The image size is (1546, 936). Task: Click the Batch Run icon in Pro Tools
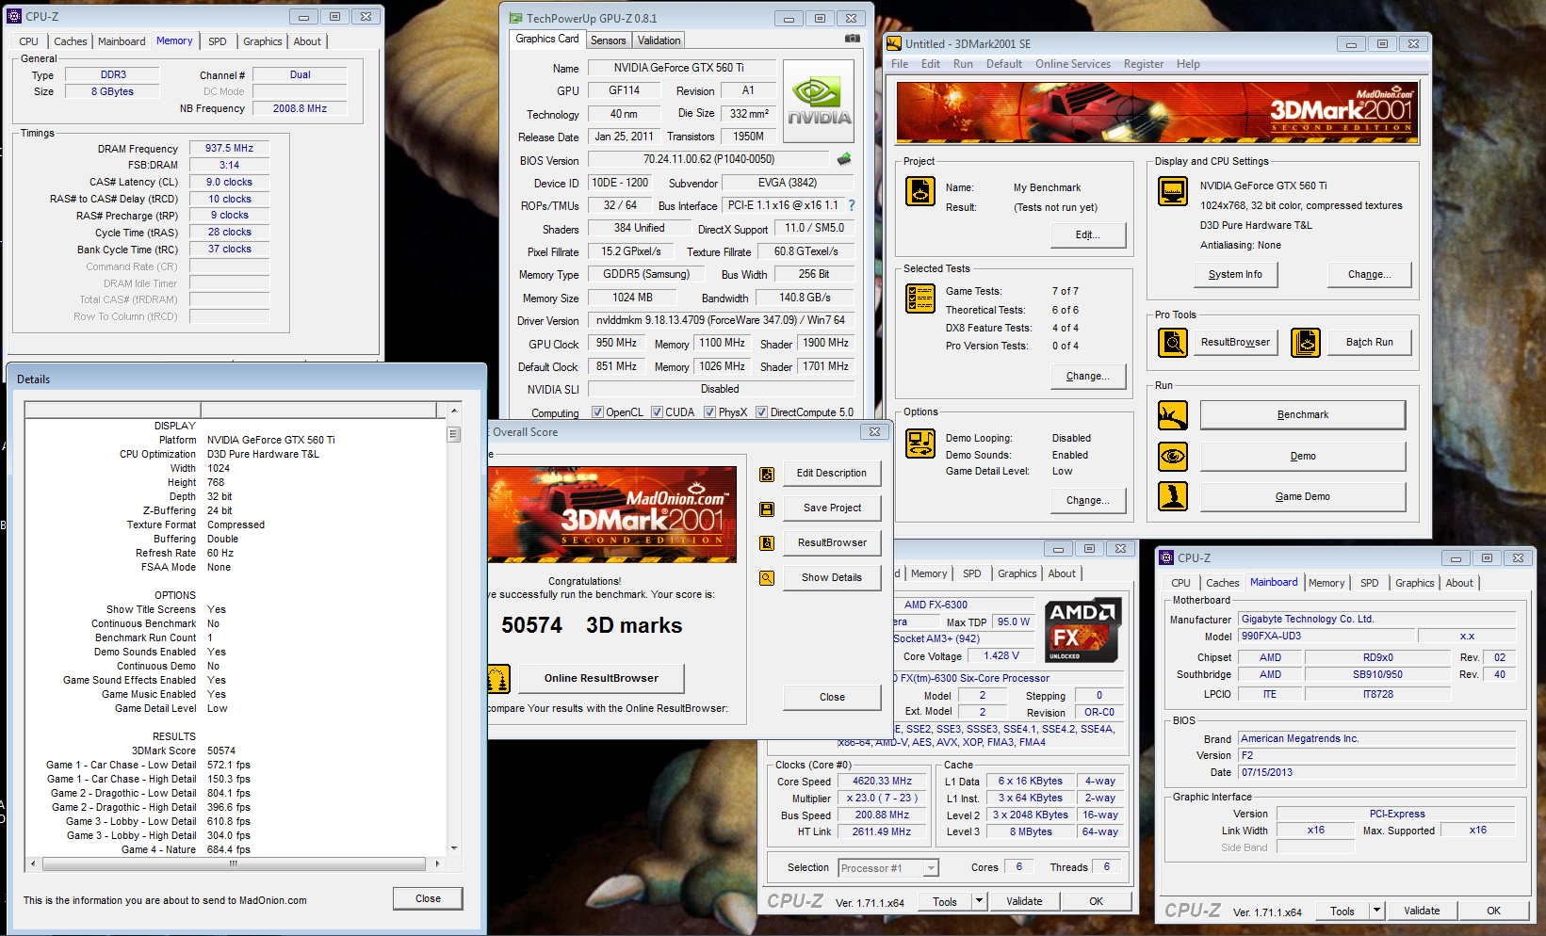(1306, 343)
